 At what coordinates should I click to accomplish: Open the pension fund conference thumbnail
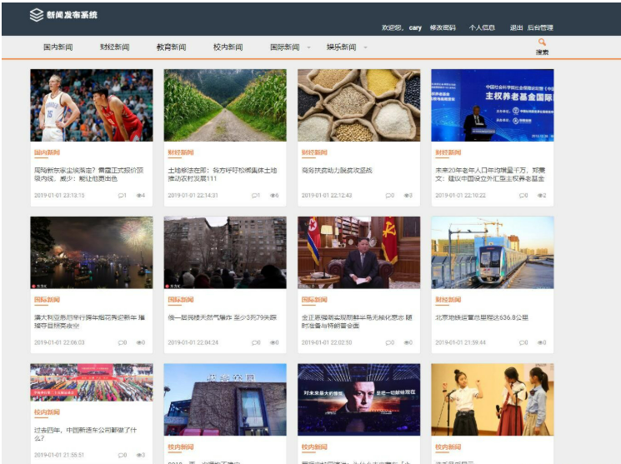tap(493, 105)
